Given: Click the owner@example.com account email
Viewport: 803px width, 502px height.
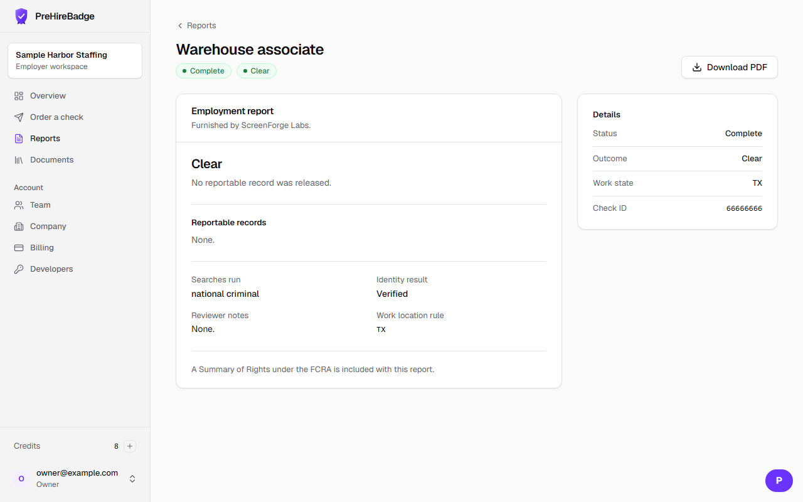Looking at the screenshot, I should tap(77, 473).
